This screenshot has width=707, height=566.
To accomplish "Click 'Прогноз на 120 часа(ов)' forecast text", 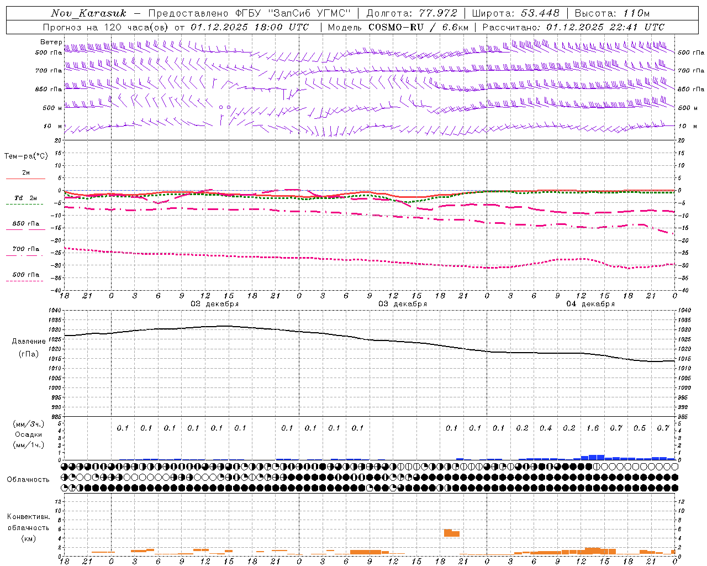I will point(107,27).
